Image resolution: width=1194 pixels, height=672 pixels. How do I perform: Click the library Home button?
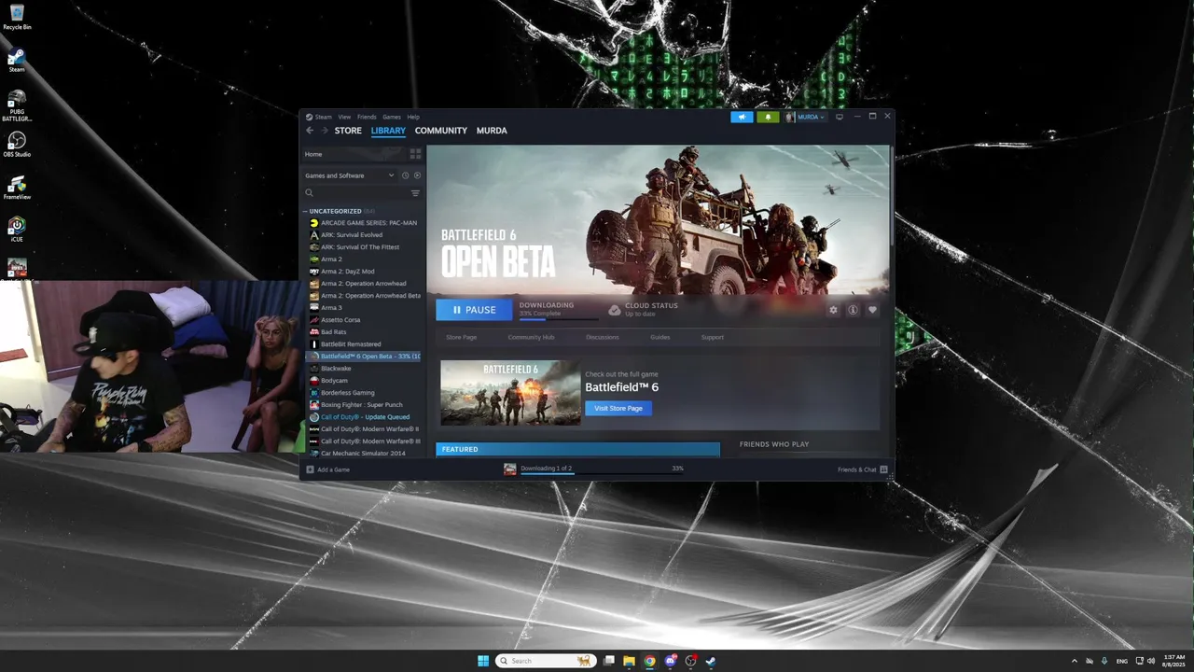pyautogui.click(x=354, y=154)
